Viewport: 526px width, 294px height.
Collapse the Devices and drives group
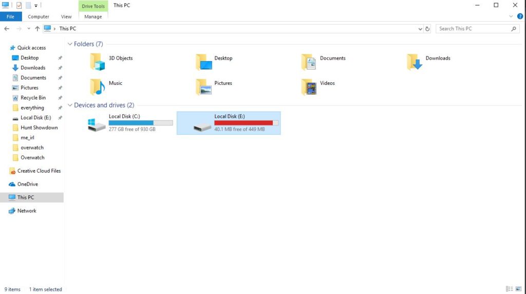[x=70, y=105]
